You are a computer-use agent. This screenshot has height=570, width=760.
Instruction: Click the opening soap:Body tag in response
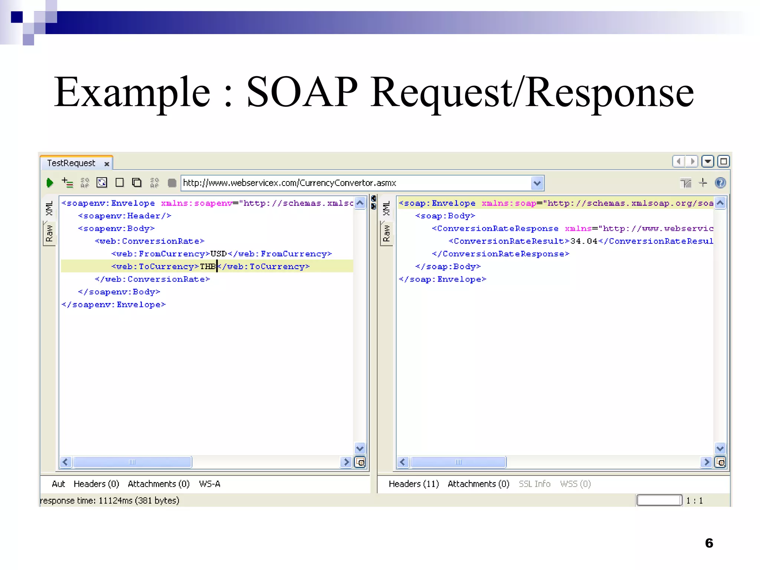point(445,216)
